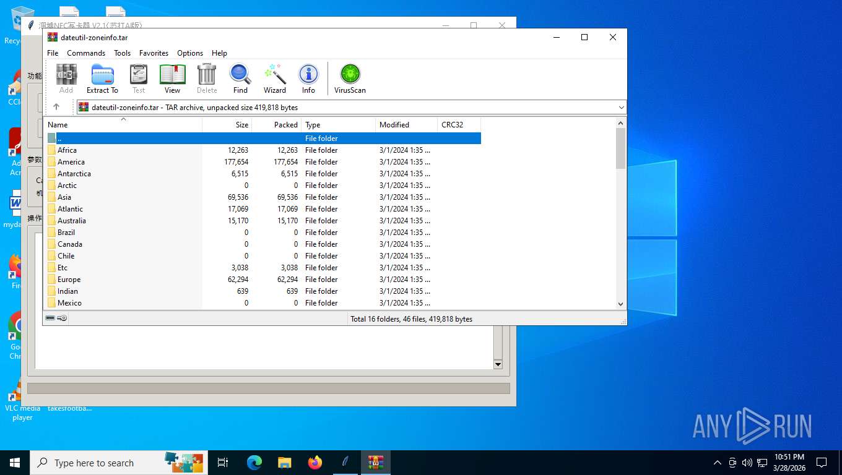Screen dimensions: 842x475
Task: Show archive Info
Action: 308,79
